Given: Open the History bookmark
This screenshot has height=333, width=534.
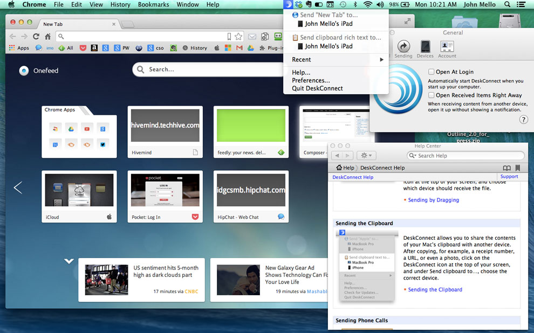Looking at the screenshot, I should click(x=195, y=48).
